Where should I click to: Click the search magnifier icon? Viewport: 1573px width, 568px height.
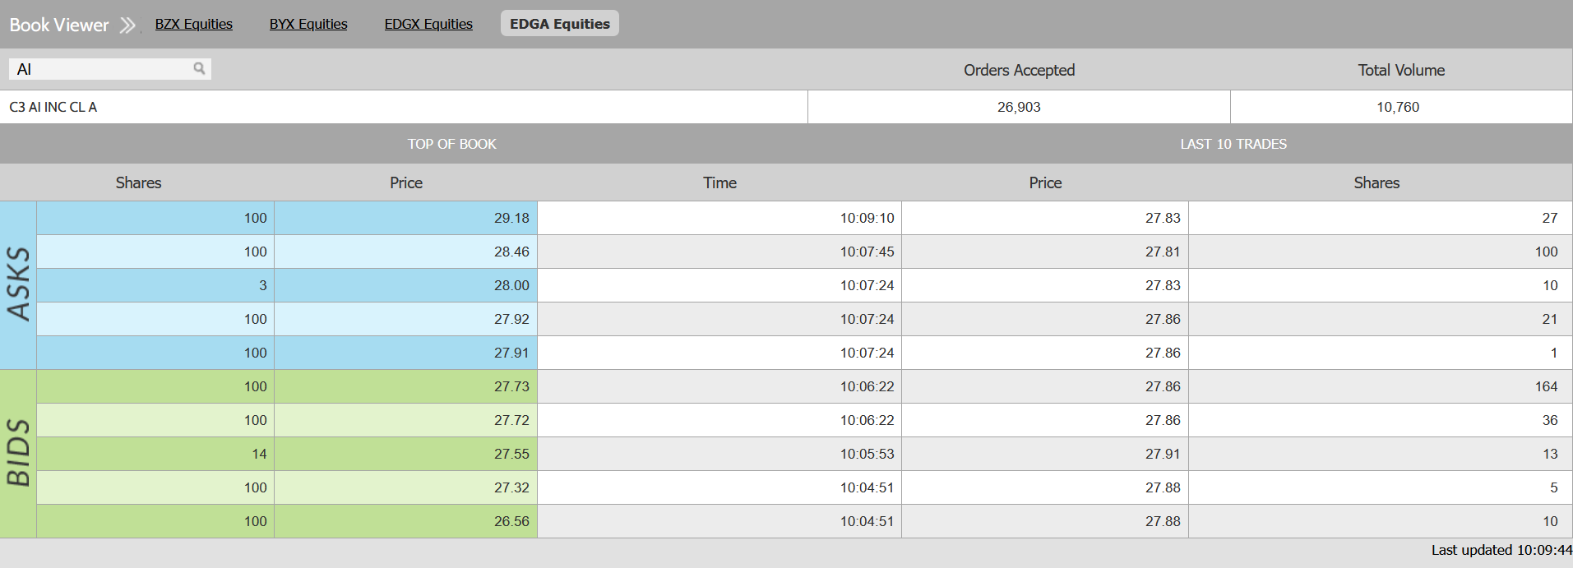pyautogui.click(x=199, y=69)
